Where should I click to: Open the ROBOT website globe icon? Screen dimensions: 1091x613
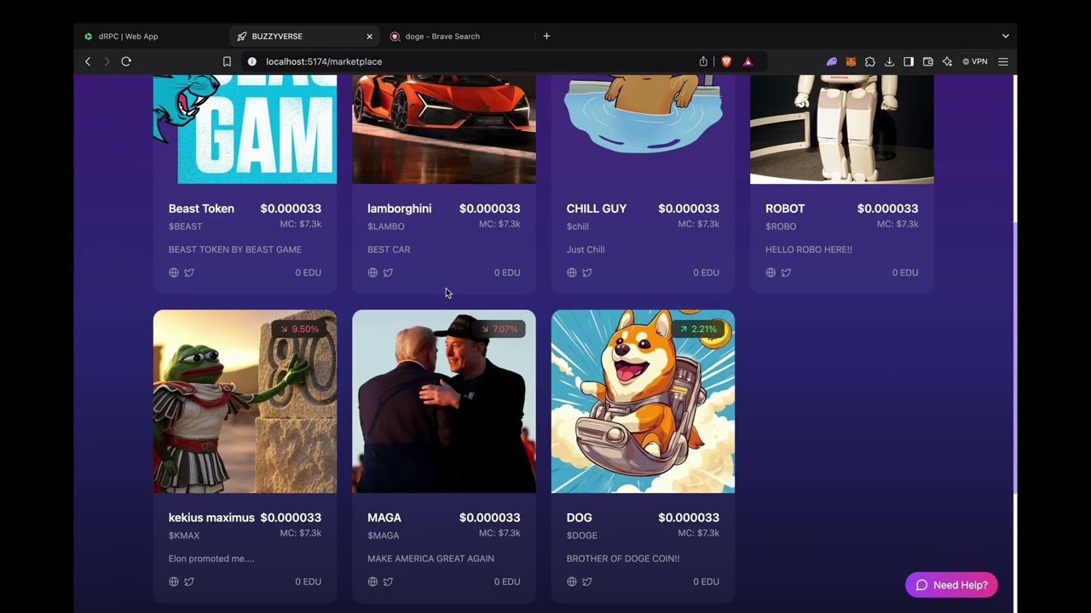[x=771, y=272]
